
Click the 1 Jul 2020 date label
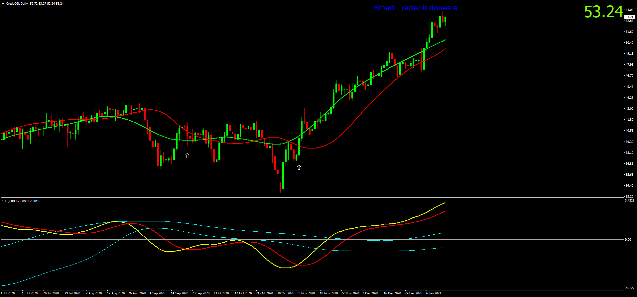coord(8,293)
